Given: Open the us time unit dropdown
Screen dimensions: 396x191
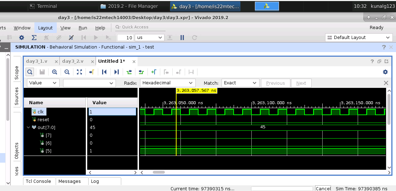Looking at the screenshot, I should pyautogui.click(x=149, y=38).
